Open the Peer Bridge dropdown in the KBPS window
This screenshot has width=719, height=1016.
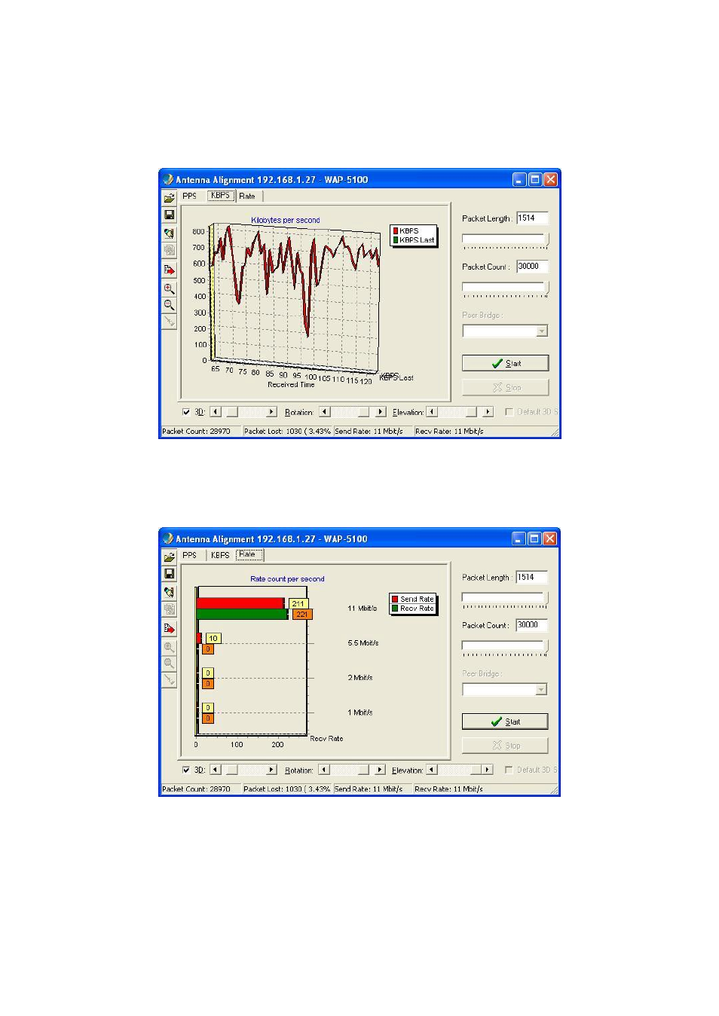pyautogui.click(x=542, y=331)
